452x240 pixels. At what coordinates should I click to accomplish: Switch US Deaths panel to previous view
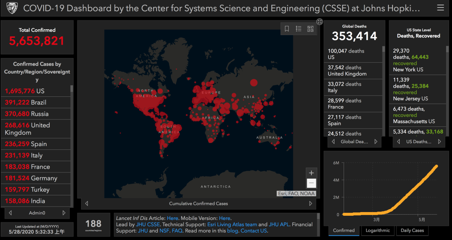click(x=398, y=141)
